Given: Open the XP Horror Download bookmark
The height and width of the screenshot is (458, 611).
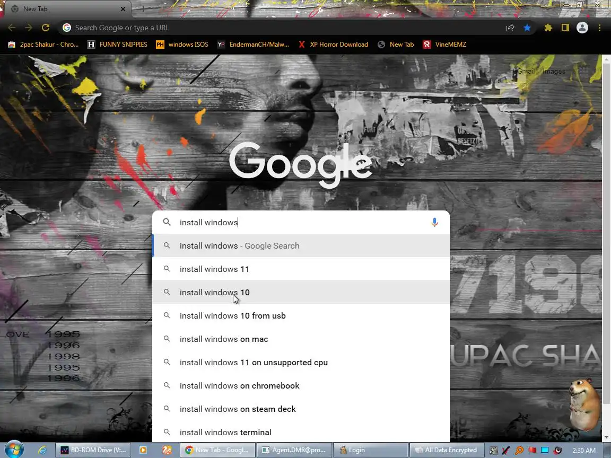Looking at the screenshot, I should pos(333,45).
